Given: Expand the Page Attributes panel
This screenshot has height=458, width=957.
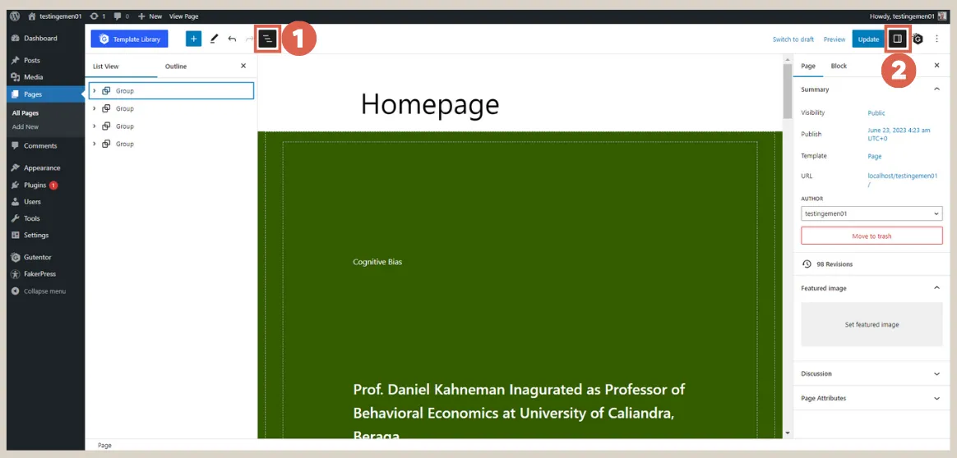Looking at the screenshot, I should 936,399.
